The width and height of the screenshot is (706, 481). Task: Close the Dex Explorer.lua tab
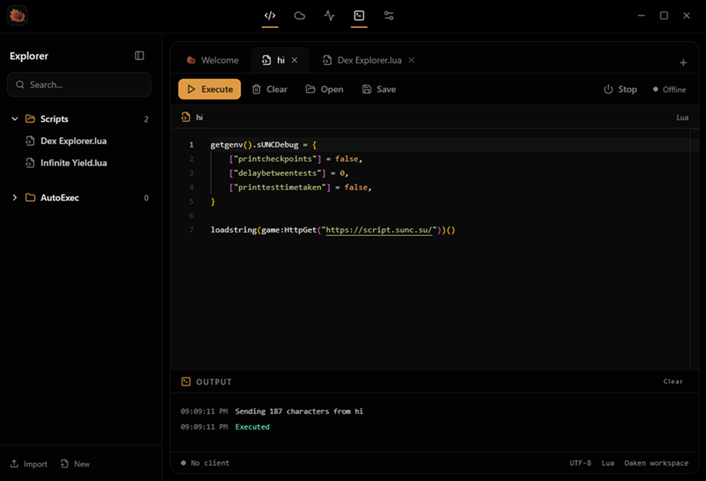[411, 60]
